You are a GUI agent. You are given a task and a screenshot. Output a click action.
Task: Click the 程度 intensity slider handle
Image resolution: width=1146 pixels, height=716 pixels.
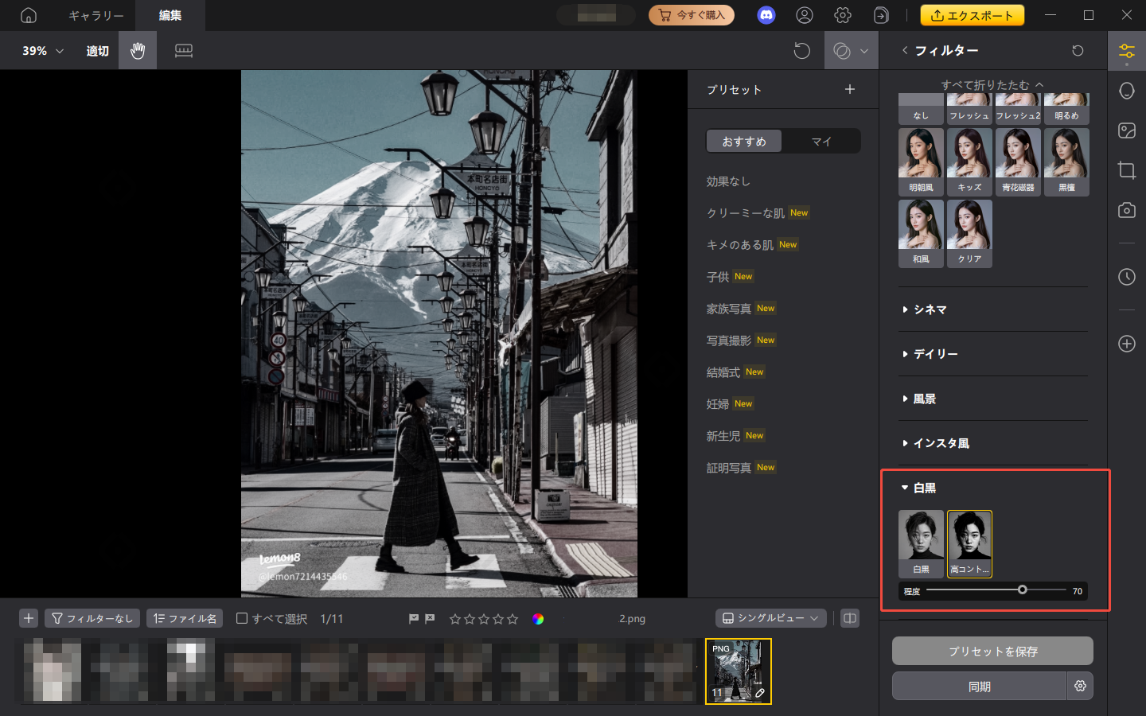pos(1022,590)
